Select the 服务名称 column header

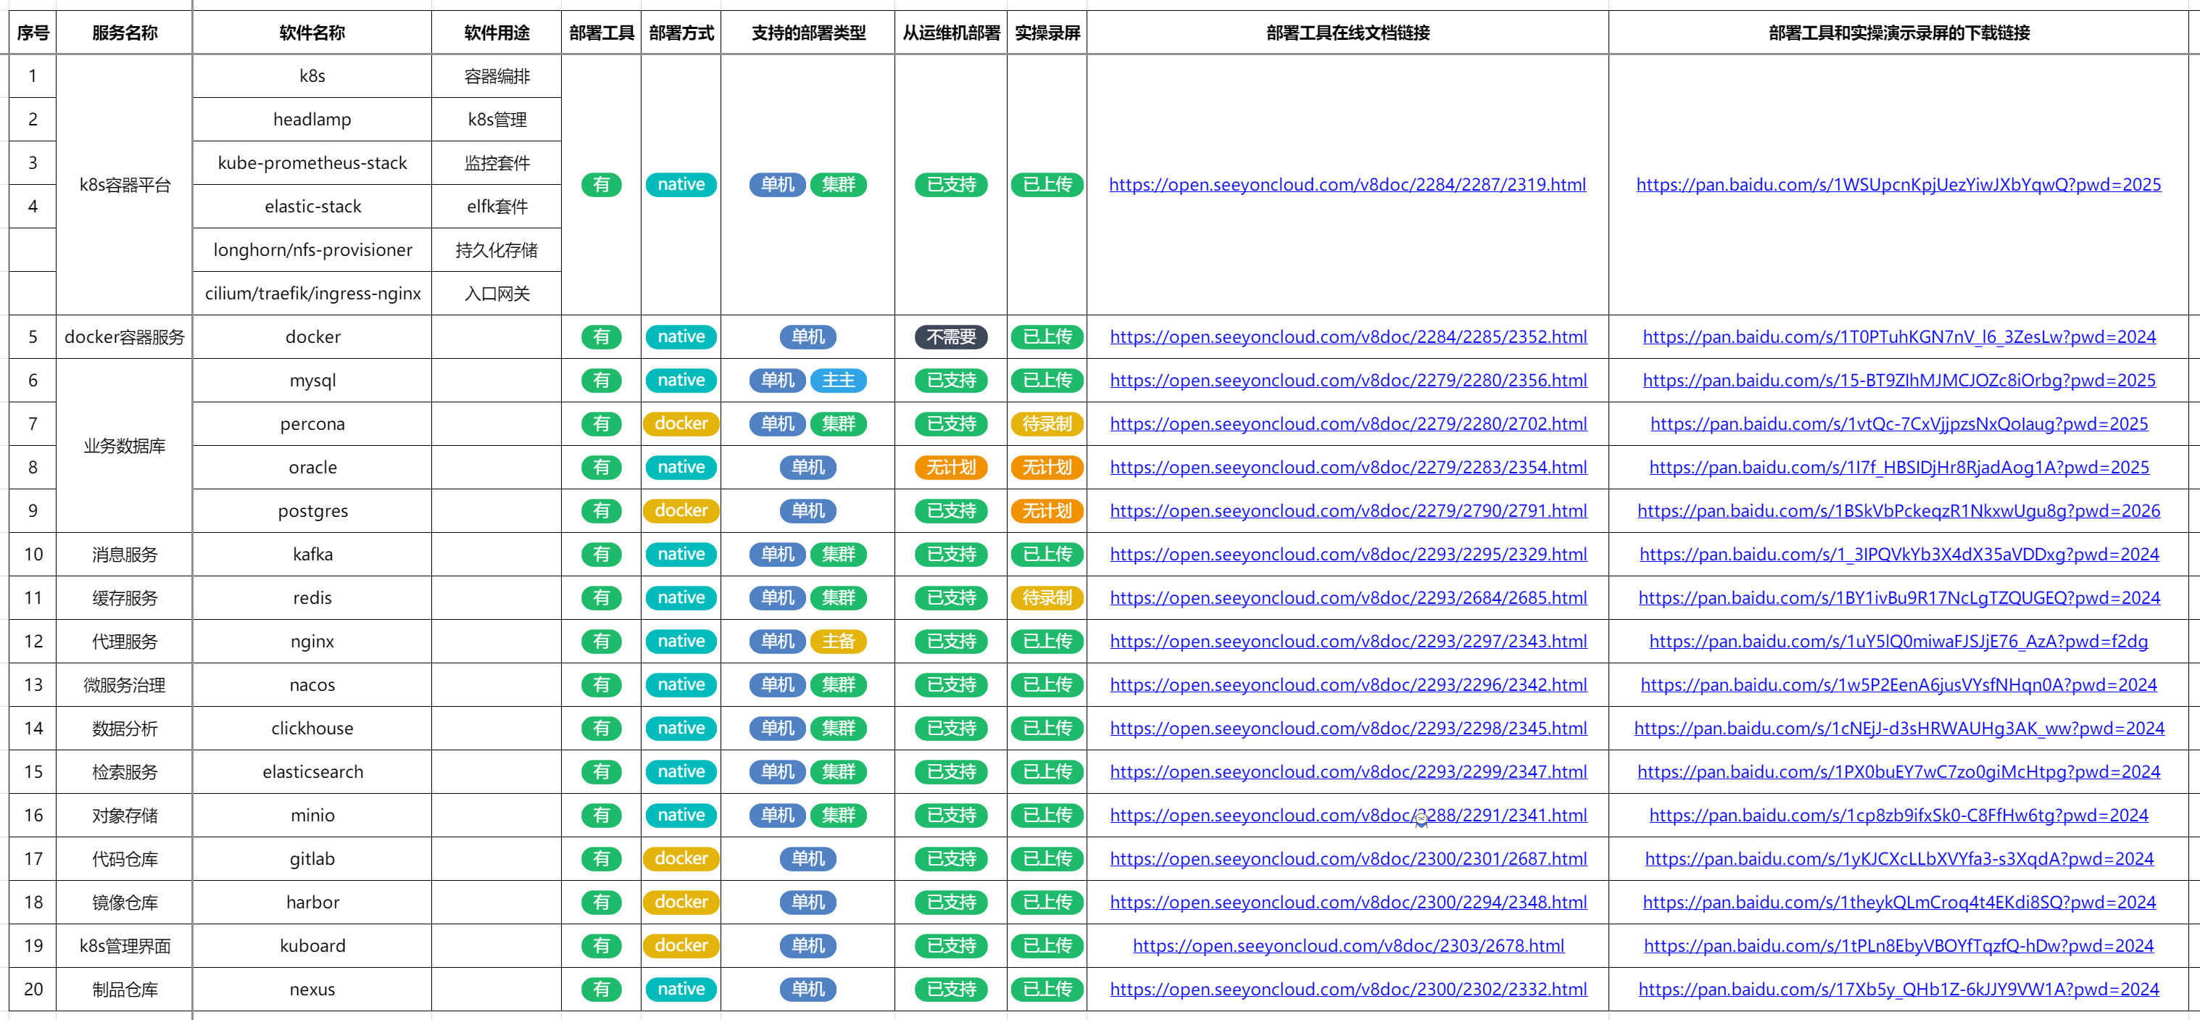click(125, 33)
